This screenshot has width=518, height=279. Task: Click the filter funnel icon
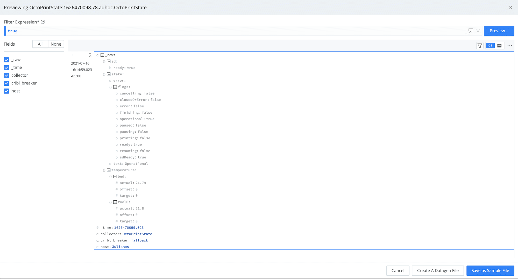[480, 46]
